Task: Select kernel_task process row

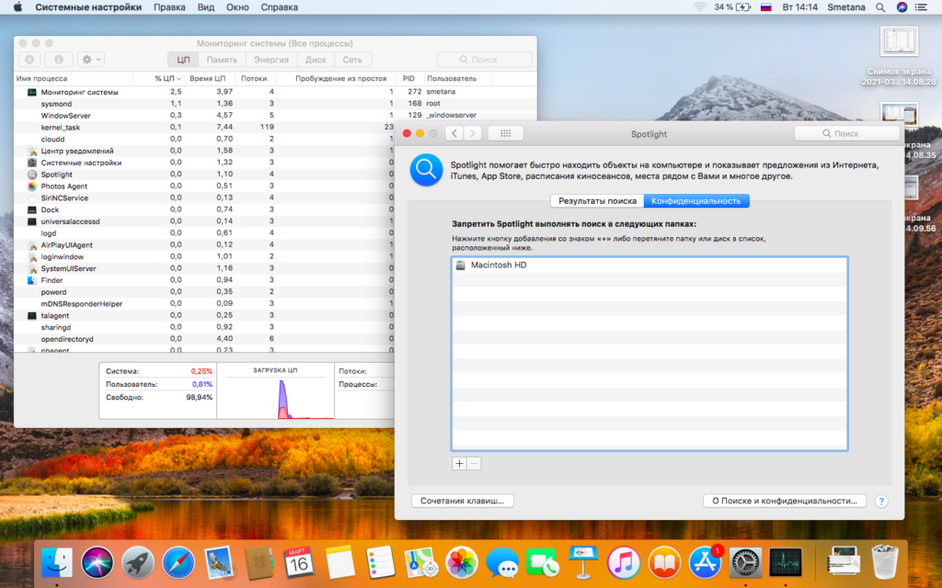Action: (204, 127)
